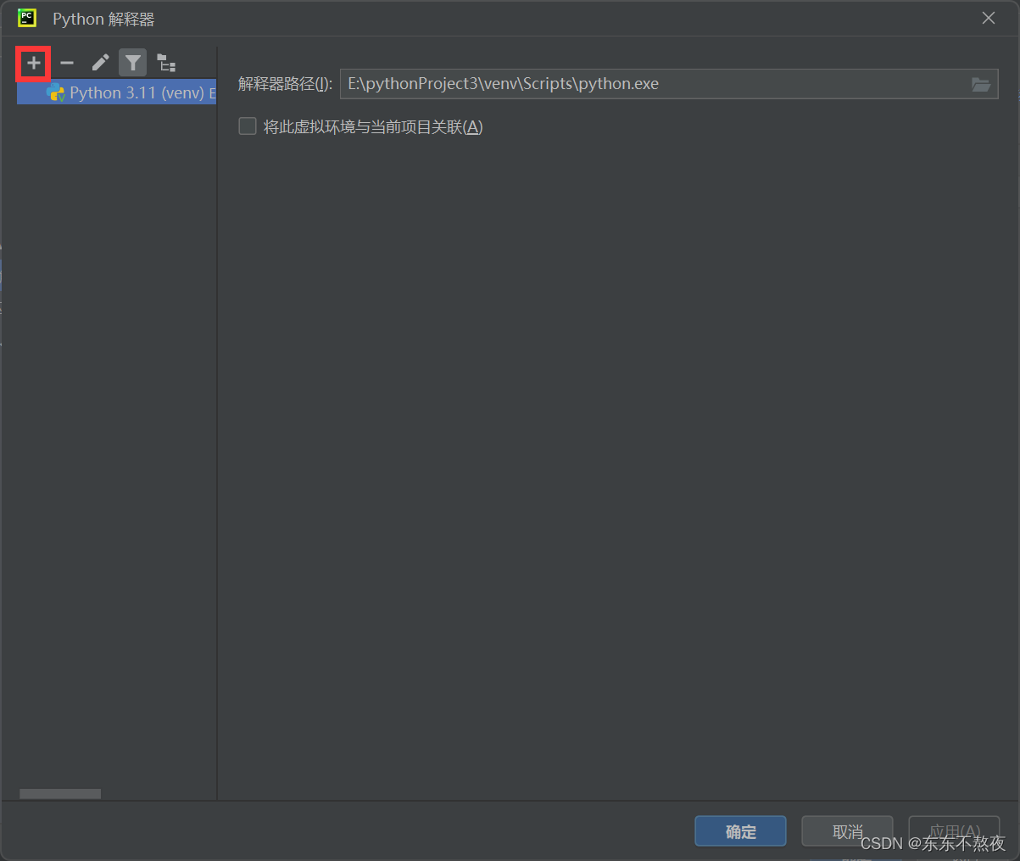Close the Python 解释器 dialog

989,18
